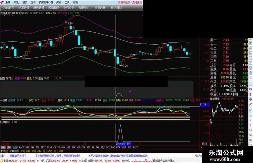This screenshot has width=253, height=163.
Task: Open the 银河理财 tab
Action: coord(116,8)
